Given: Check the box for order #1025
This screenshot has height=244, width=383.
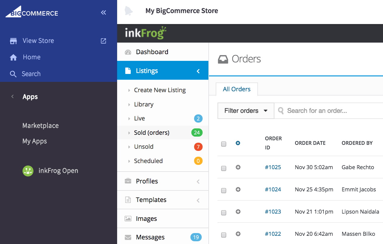Looking at the screenshot, I should [224, 168].
